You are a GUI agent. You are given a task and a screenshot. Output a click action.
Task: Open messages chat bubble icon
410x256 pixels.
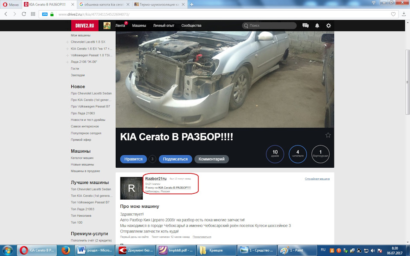coord(305,26)
